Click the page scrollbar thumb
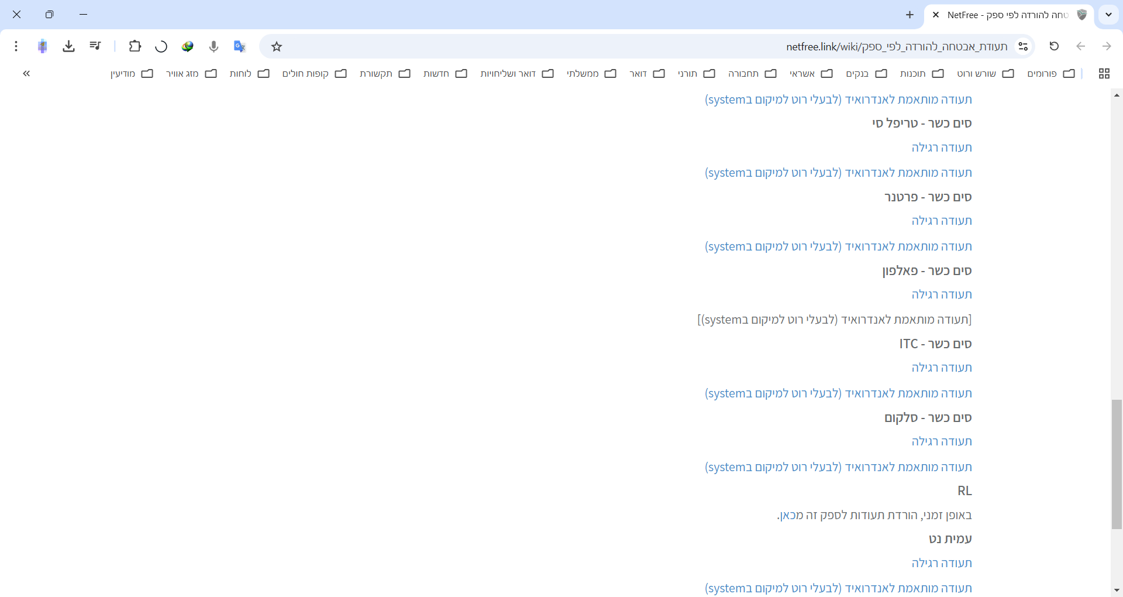1123x597 pixels. (1117, 465)
